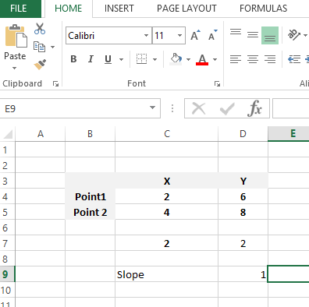The image size is (309, 307).
Task: Align text right
Action: 270,59
